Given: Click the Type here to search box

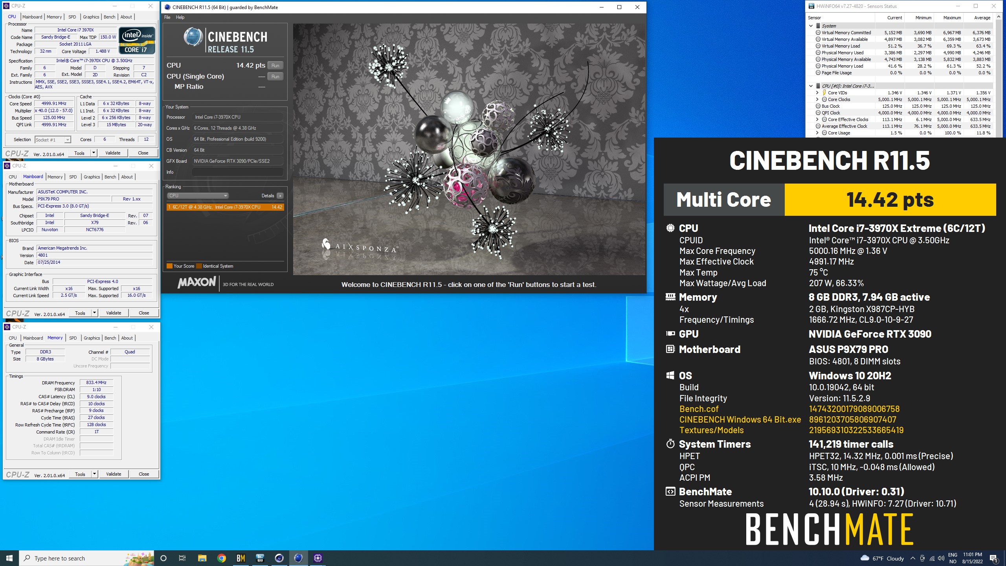Looking at the screenshot, I should (86, 558).
